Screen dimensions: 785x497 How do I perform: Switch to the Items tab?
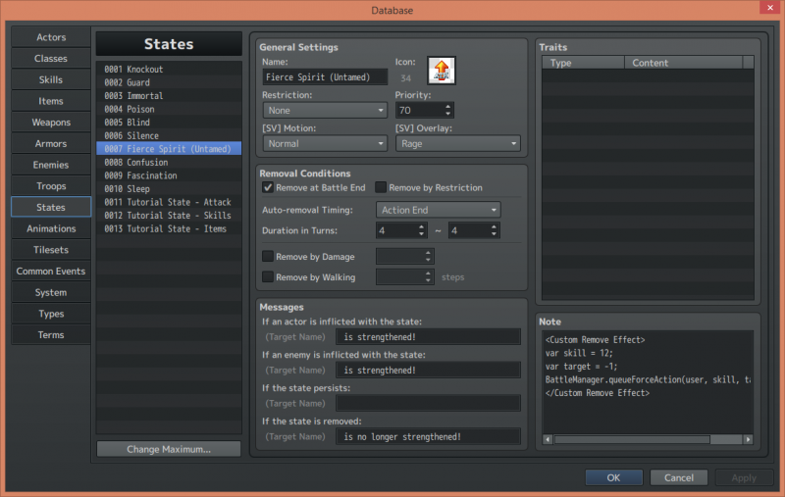pyautogui.click(x=51, y=101)
